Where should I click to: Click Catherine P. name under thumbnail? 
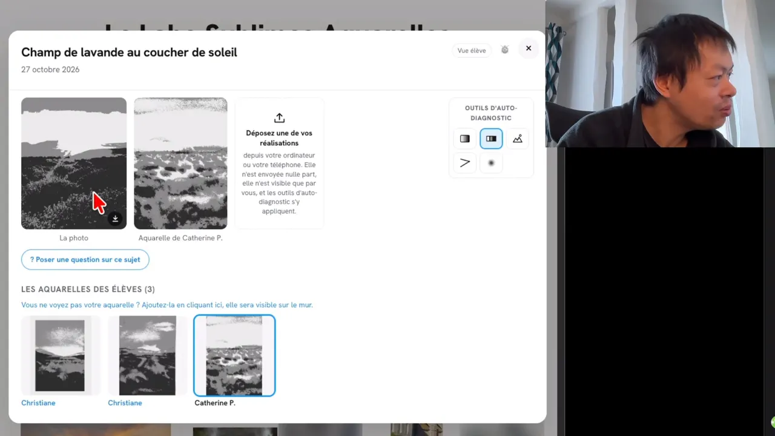(215, 403)
